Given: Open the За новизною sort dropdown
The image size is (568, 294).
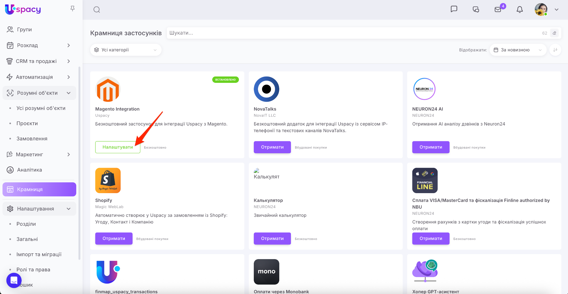Looking at the screenshot, I should [518, 50].
